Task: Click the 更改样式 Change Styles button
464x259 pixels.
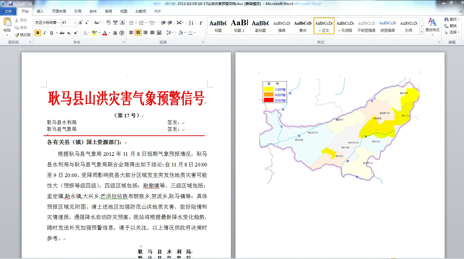Action: [432, 26]
